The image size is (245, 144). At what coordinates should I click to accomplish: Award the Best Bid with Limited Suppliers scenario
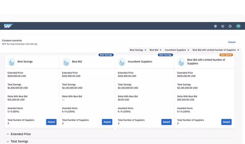[x=226, y=122]
